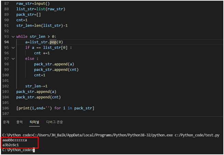The width and height of the screenshot is (224, 155).
Task: Click the else keyword on line 97
Action: (30, 59)
